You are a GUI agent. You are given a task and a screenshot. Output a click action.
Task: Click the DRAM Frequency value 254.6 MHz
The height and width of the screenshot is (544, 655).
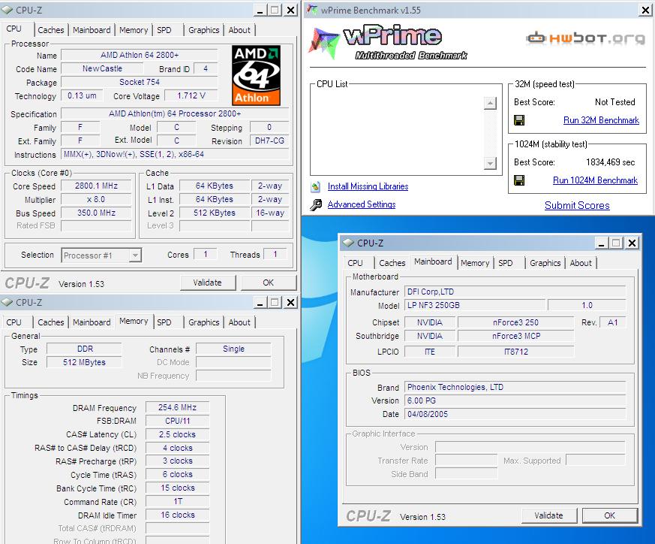pyautogui.click(x=177, y=407)
